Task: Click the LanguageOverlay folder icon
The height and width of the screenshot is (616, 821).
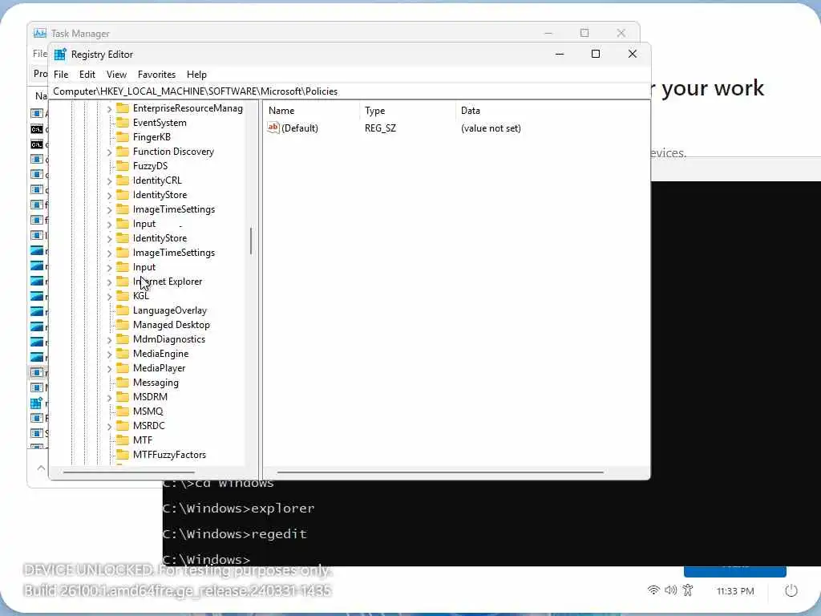Action: click(x=123, y=310)
